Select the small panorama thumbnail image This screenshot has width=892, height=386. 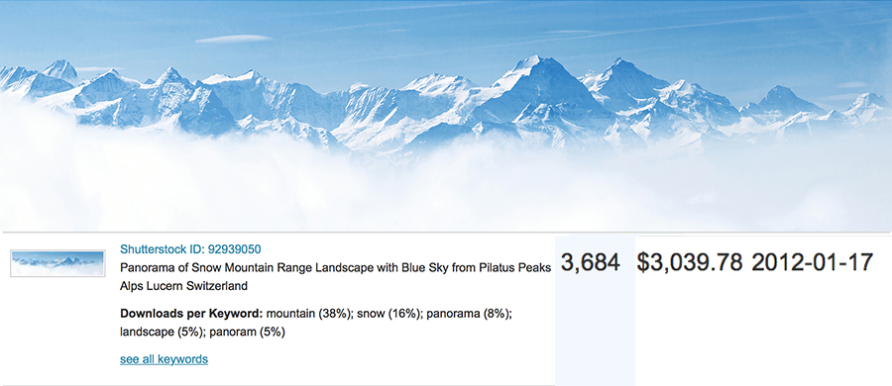[x=58, y=264]
